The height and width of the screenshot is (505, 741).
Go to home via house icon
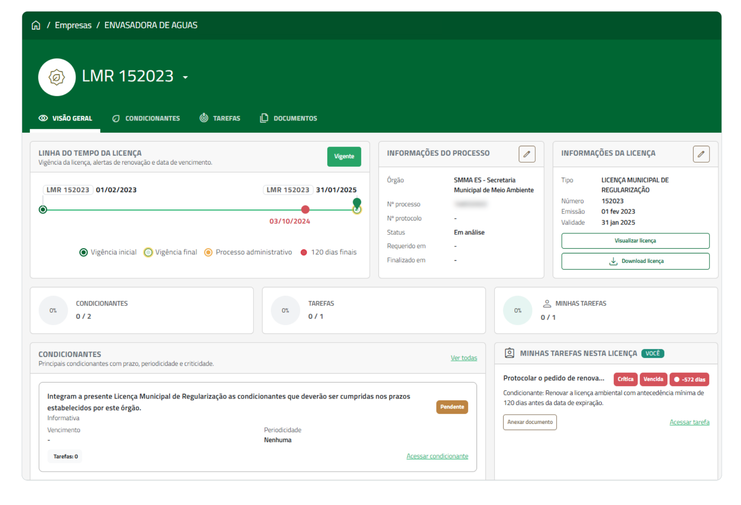point(36,25)
